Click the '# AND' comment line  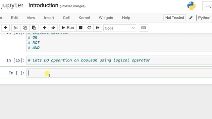tap(34, 48)
